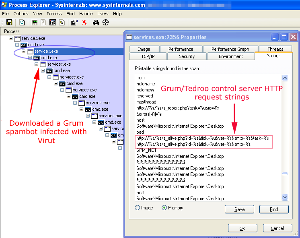
Task: Open the View menu
Action: coord(37,14)
